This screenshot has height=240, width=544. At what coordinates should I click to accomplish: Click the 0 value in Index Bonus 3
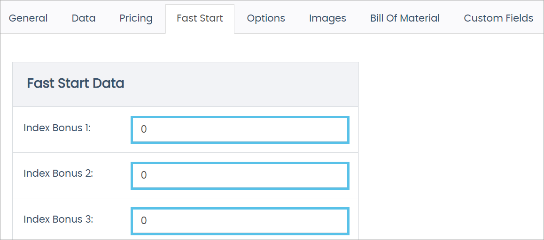pos(144,221)
